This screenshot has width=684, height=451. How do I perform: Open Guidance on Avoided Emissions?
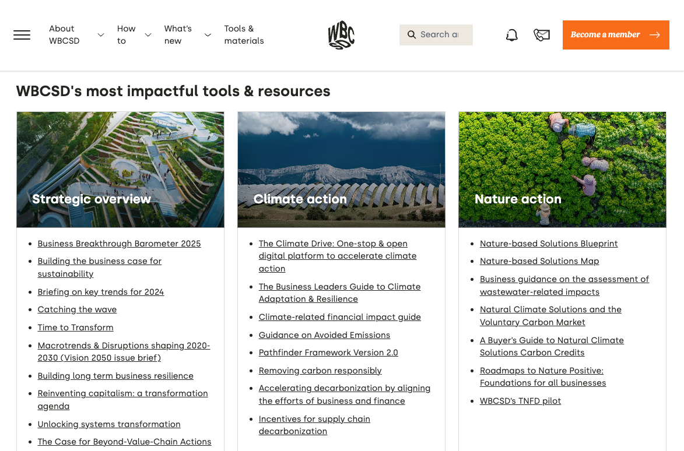324,335
